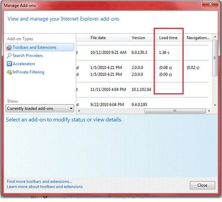Sort by Navigation column header
This screenshot has height=202, width=222.
coord(198,38)
